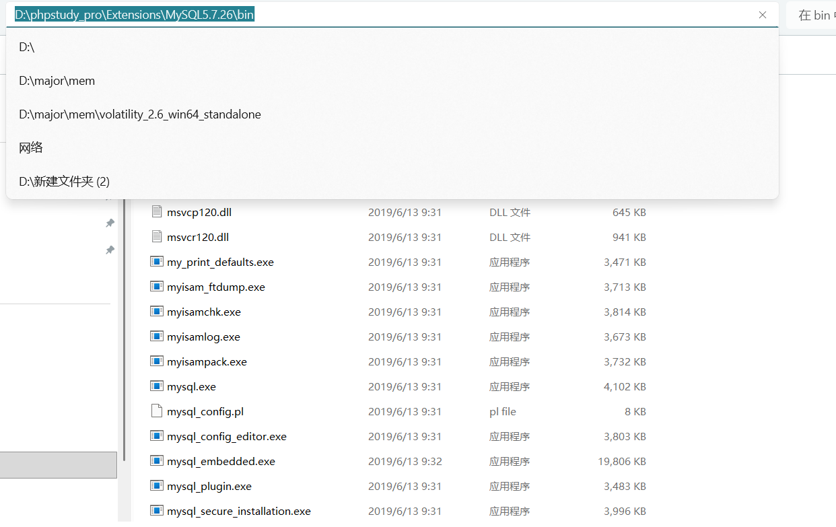Click the myisamchk.exe application icon
Screen dimensions: 836x527
point(157,312)
